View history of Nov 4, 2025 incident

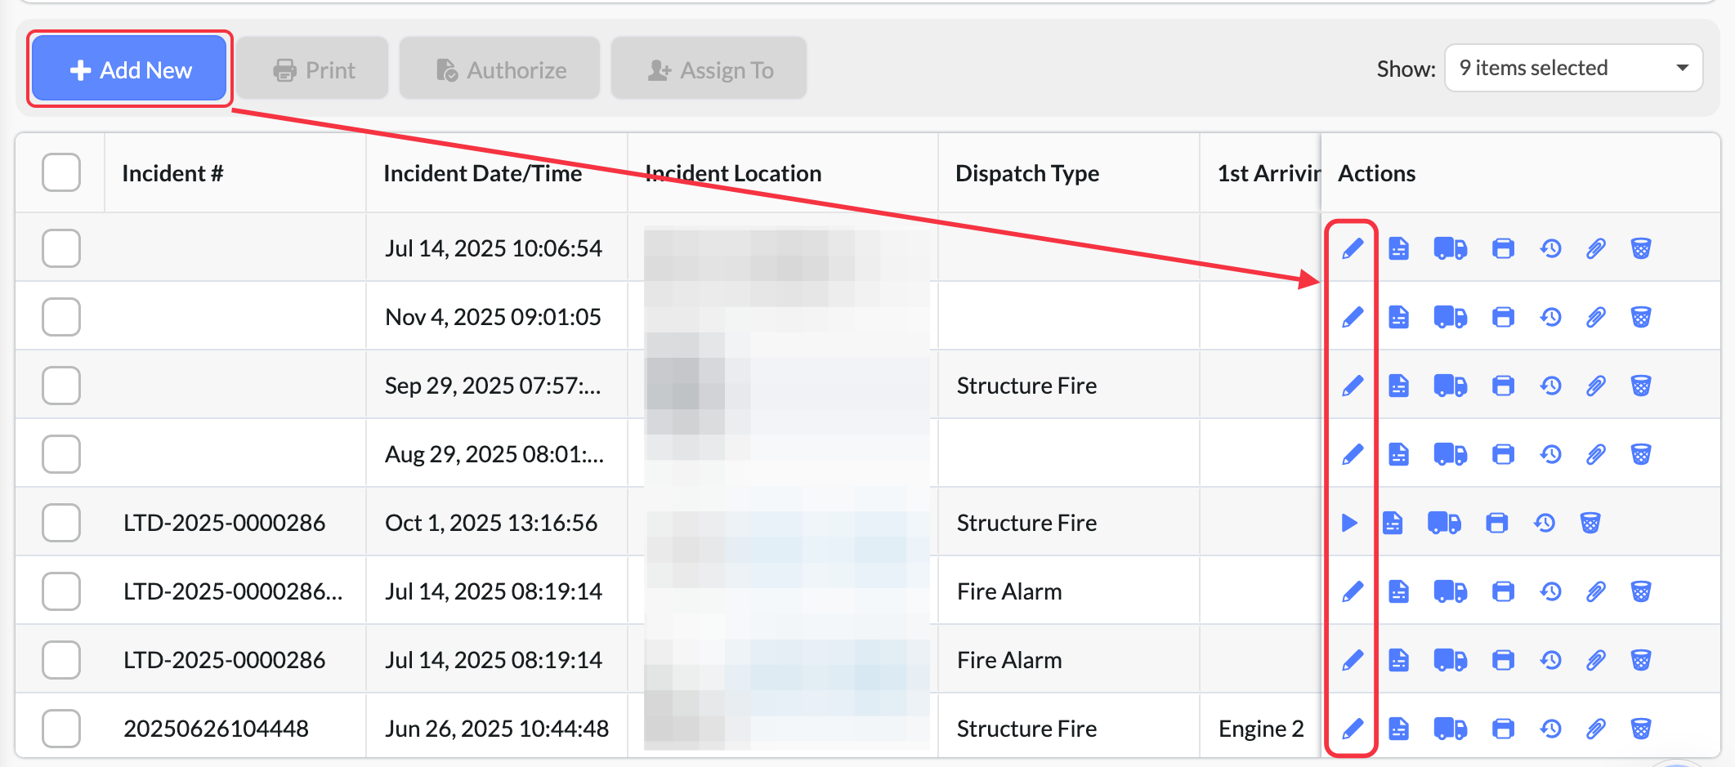pyautogui.click(x=1550, y=317)
